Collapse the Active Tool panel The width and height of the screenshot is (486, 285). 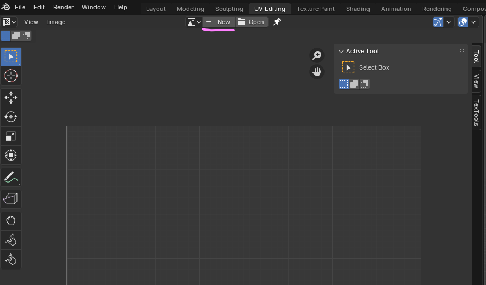(x=341, y=51)
